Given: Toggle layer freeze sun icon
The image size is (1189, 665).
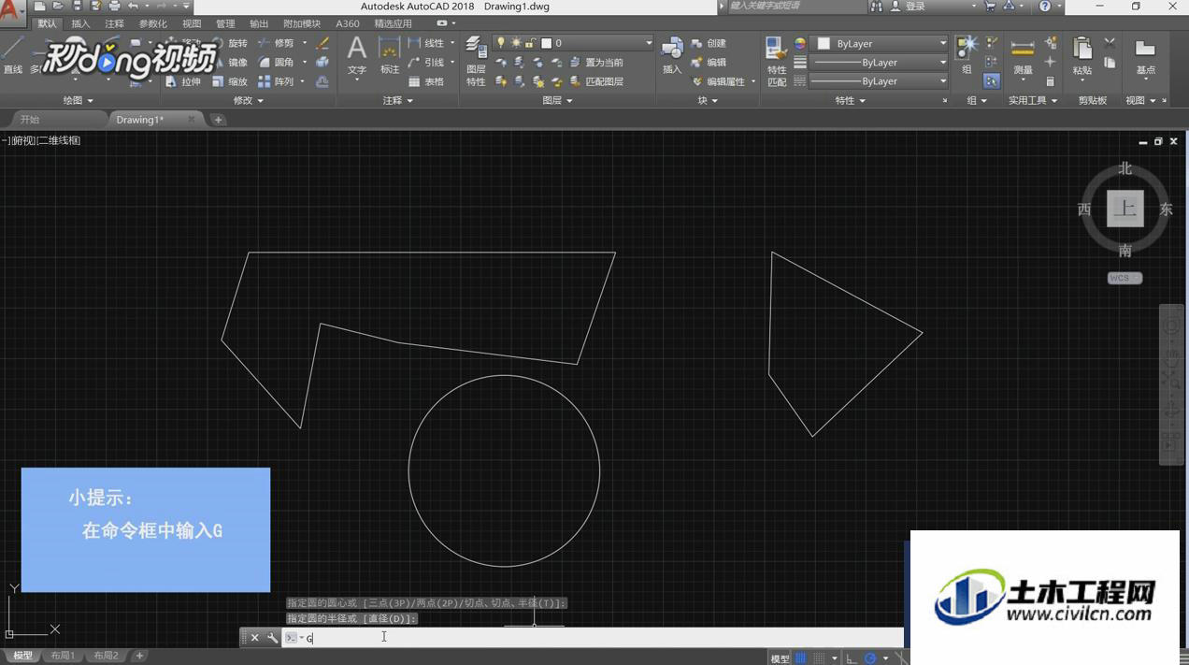Looking at the screenshot, I should [x=516, y=43].
